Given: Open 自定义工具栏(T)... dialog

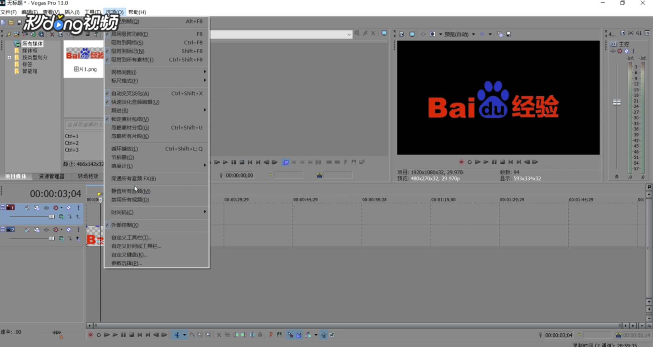Looking at the screenshot, I should pyautogui.click(x=157, y=237).
